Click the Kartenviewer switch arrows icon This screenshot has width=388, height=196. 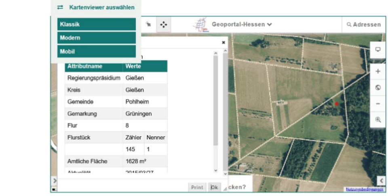[60, 7]
